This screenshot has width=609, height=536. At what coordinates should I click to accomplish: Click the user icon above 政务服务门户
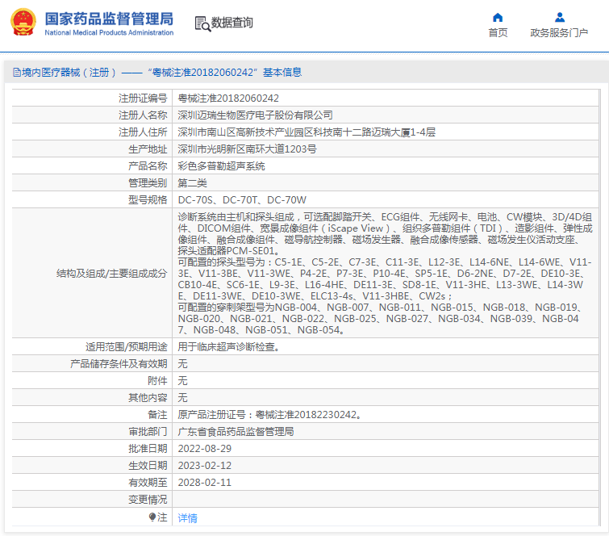tap(559, 18)
